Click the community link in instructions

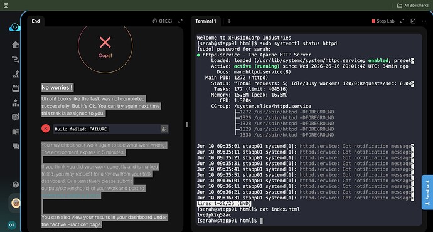[71, 196]
